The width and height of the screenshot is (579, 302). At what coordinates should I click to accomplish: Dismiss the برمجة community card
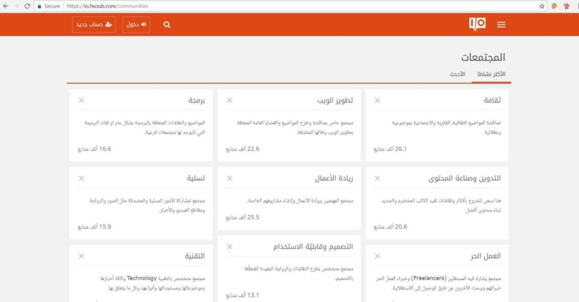81,100
